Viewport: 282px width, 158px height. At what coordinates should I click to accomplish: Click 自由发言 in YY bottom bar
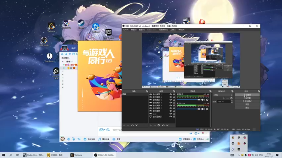(x=90, y=139)
